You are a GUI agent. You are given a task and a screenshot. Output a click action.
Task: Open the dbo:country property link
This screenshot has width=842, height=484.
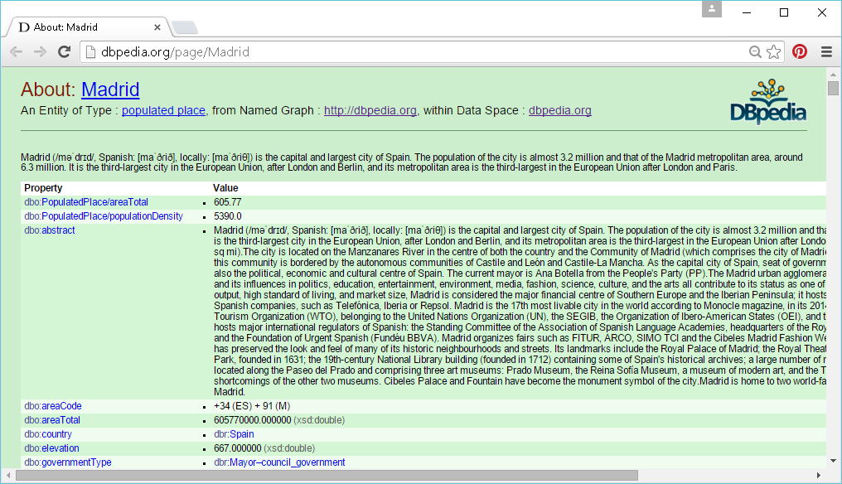[x=48, y=433]
